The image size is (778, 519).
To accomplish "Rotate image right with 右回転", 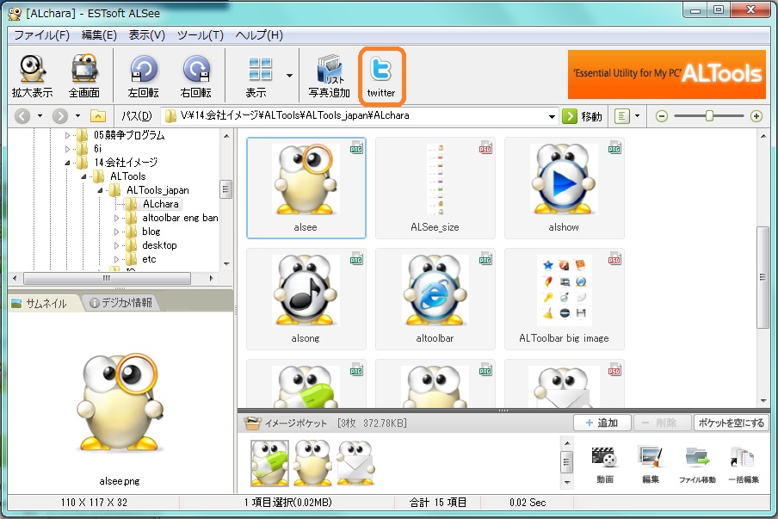I will point(195,71).
